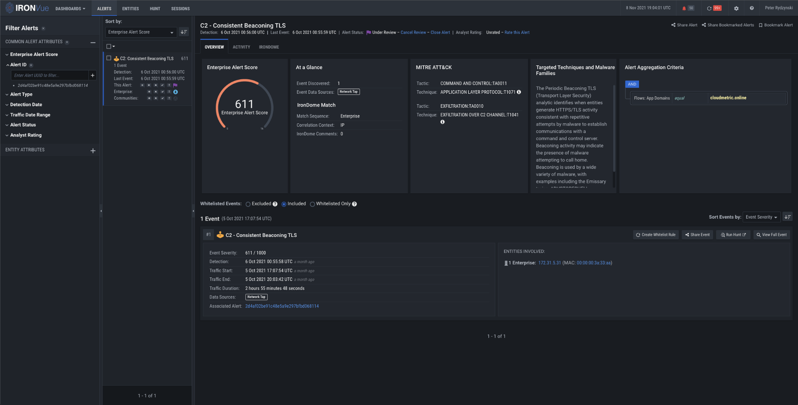Click Create Whitelist Rule button

[x=656, y=235]
